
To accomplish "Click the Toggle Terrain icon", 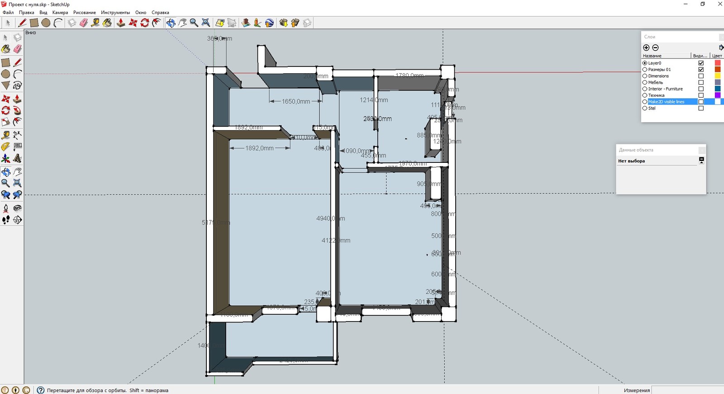I will (232, 23).
